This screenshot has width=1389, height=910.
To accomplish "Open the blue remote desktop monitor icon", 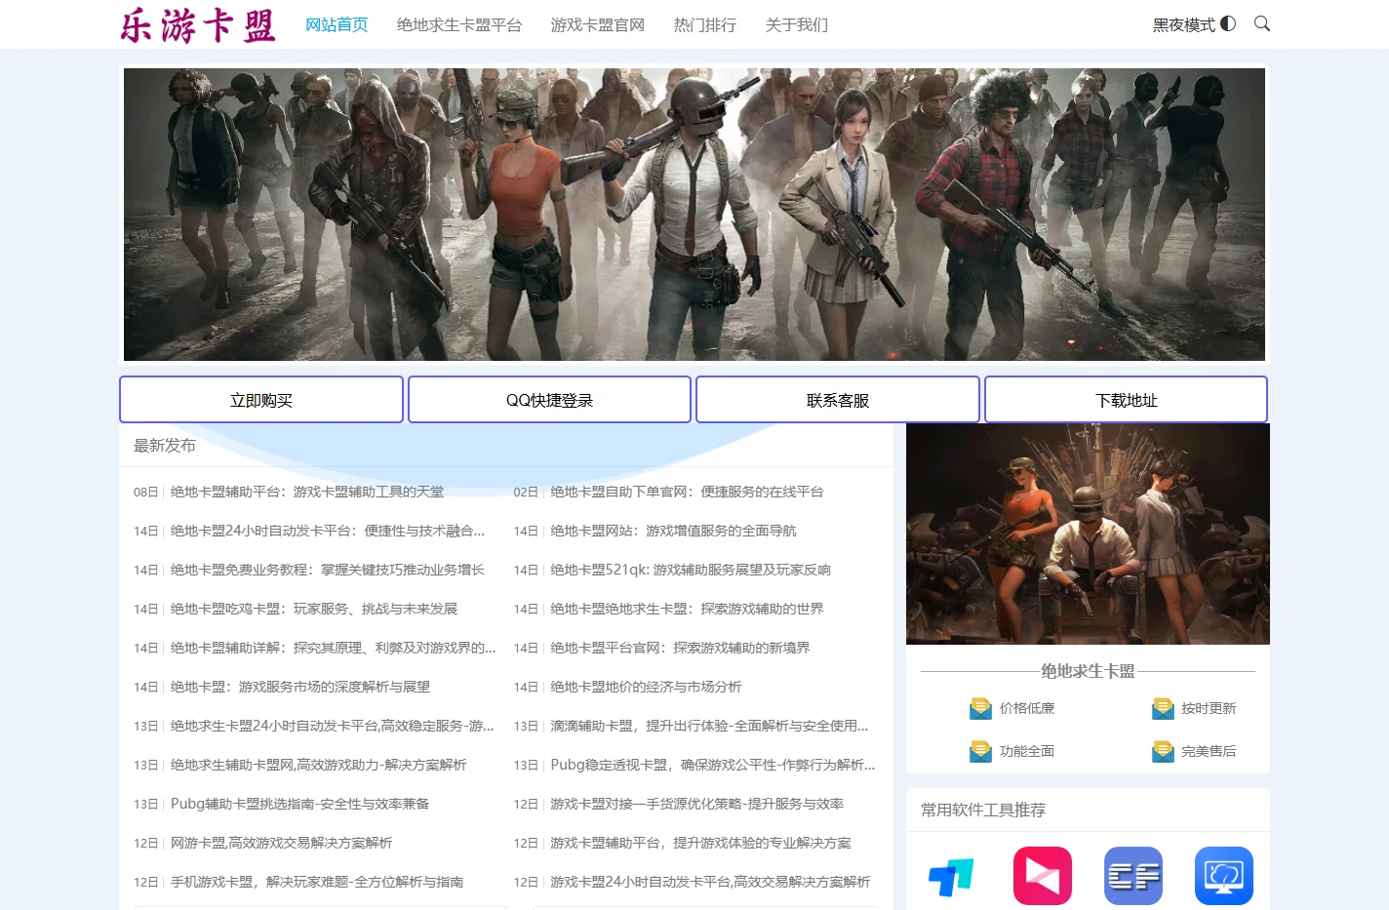I will [1224, 876].
